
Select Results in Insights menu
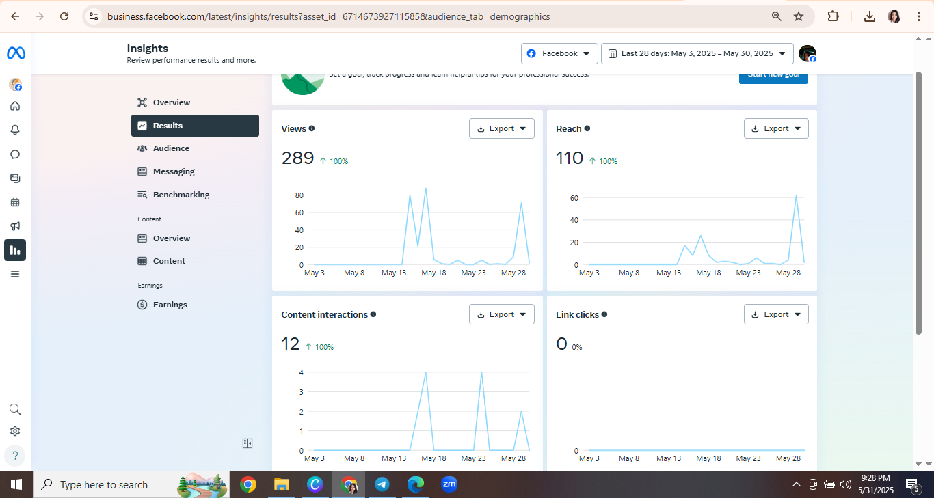tap(196, 126)
